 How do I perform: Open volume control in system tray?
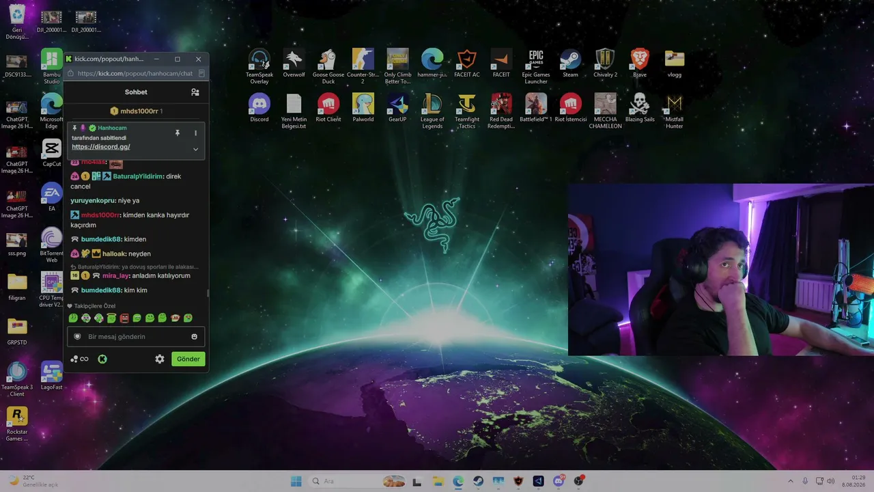point(831,481)
